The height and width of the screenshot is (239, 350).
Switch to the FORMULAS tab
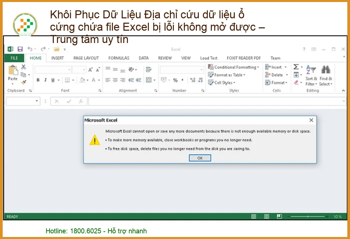tap(119, 58)
